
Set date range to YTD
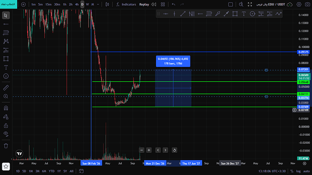[52, 171]
